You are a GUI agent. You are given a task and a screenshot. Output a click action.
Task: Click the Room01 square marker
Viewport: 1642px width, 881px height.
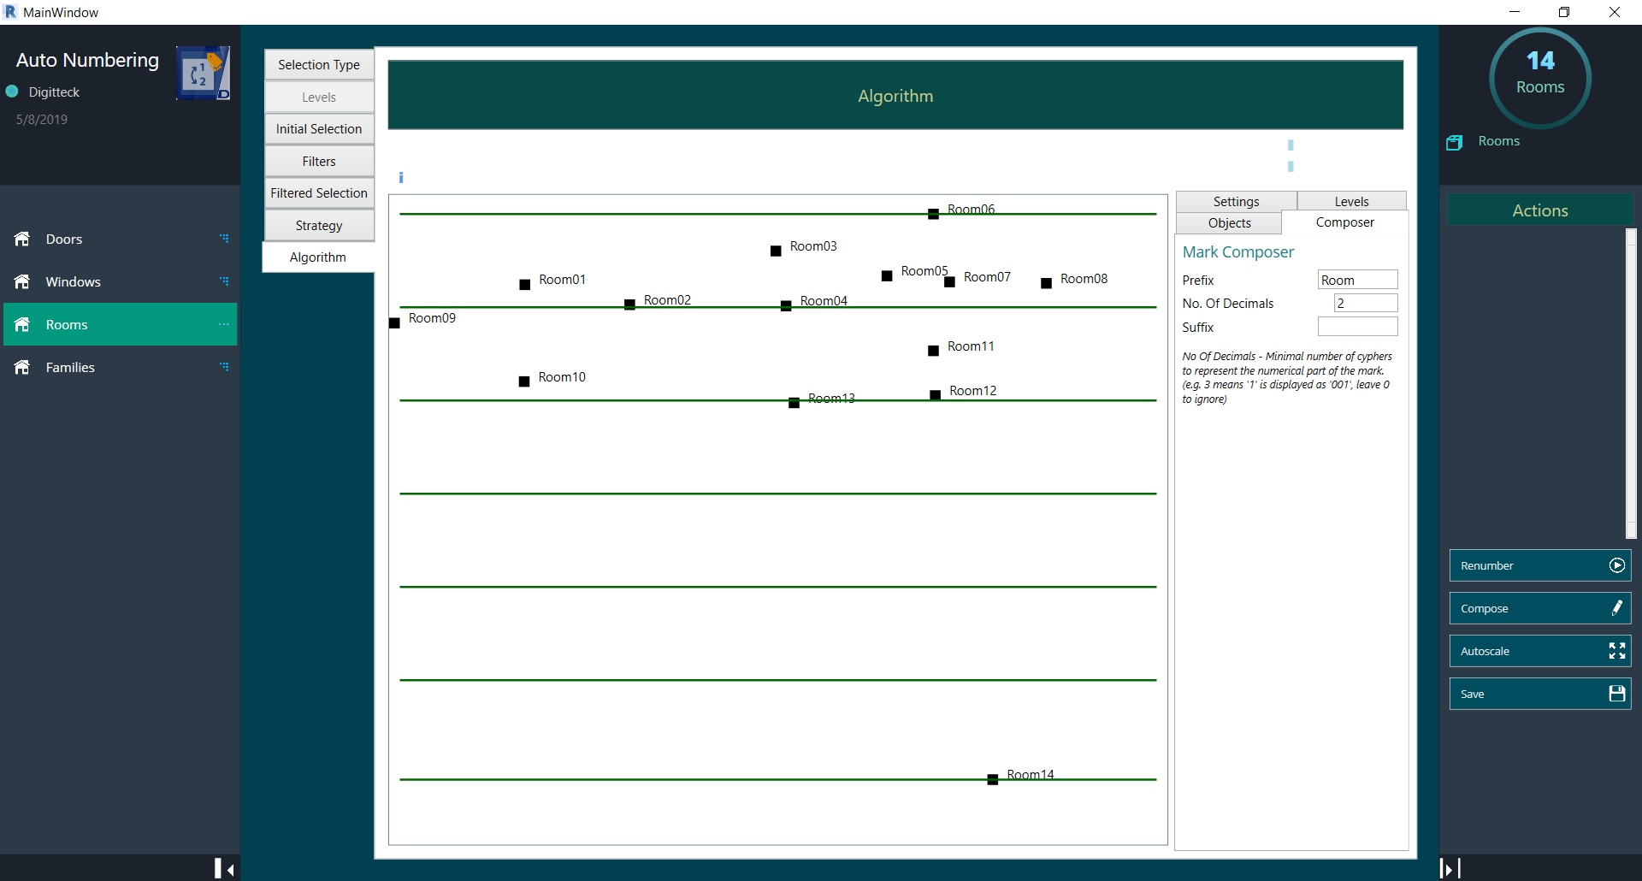coord(525,285)
